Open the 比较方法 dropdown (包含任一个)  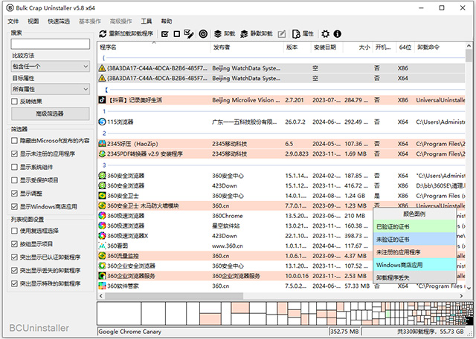coord(49,66)
